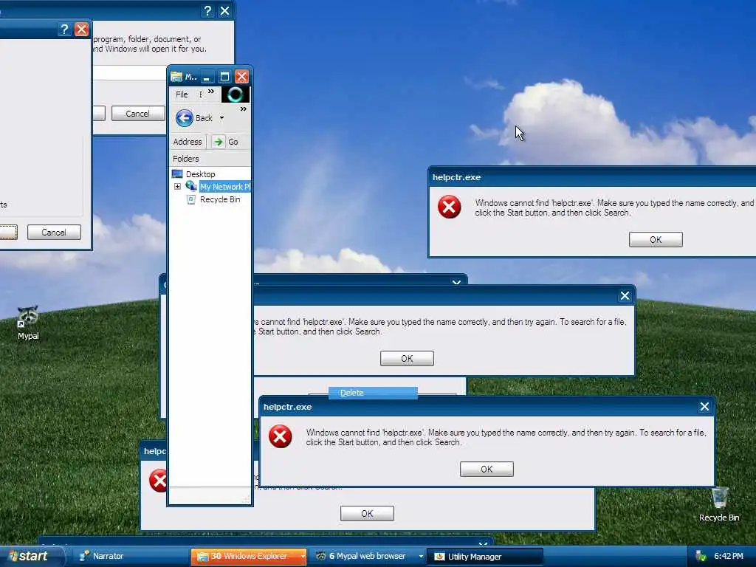Click the My Network Places globe icon
Viewport: 756px width, 567px height.
[191, 186]
